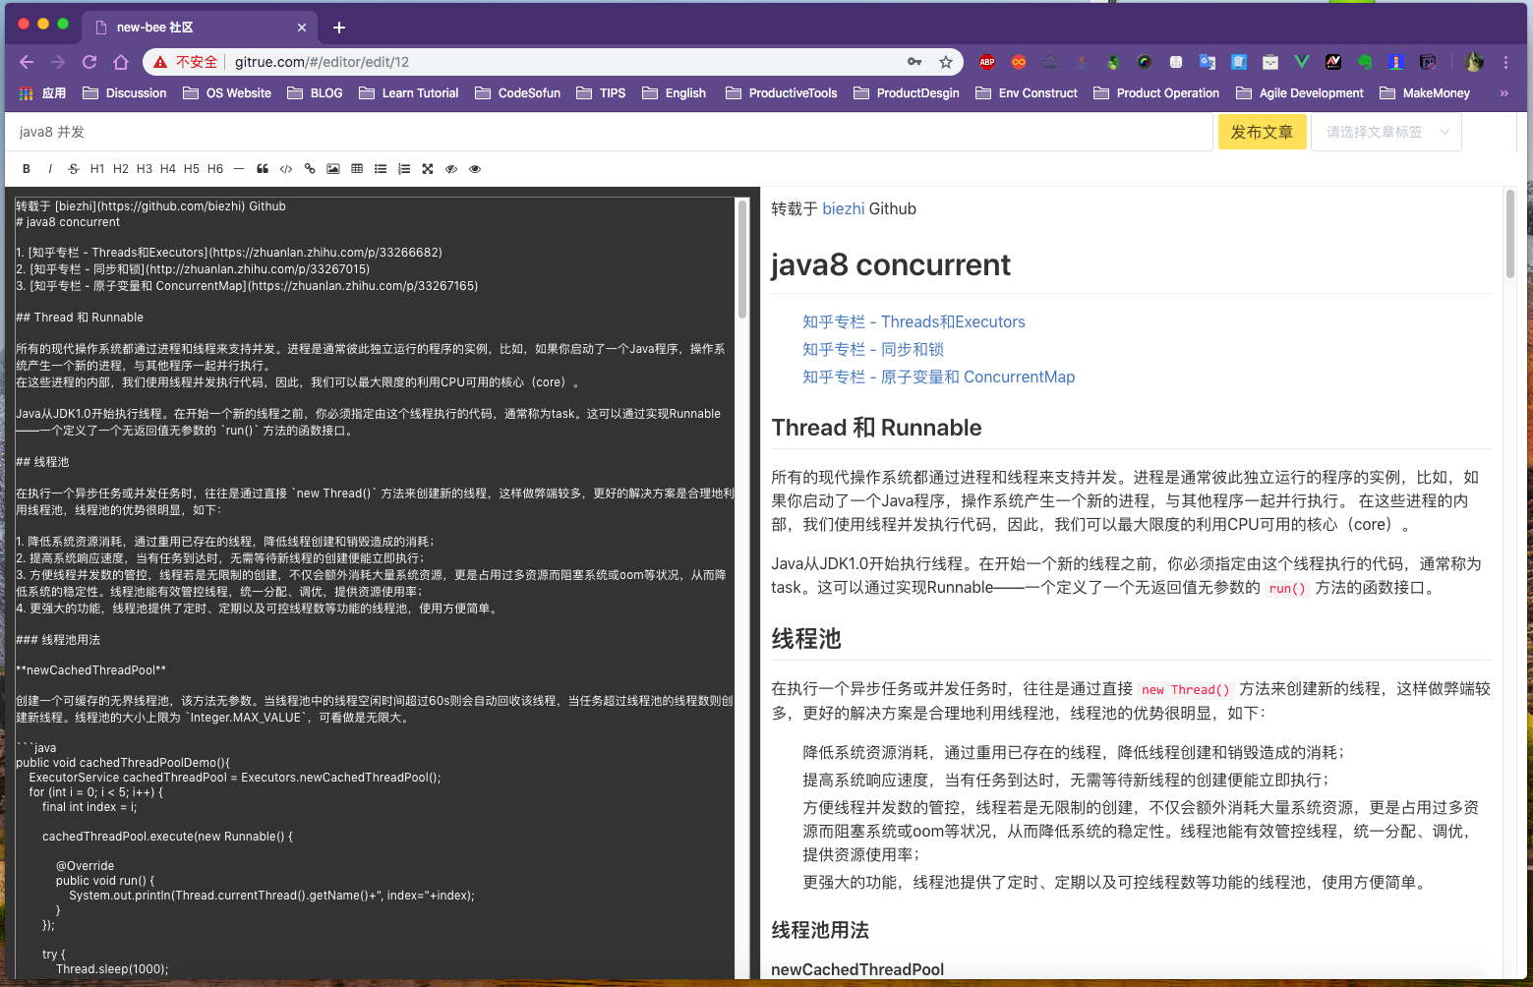
Task: Open Chrome three-dot menu
Action: [1505, 62]
